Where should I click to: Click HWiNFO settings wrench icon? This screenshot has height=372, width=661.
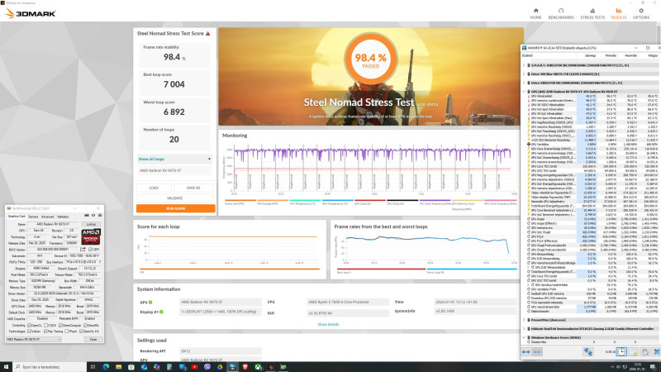tap(644, 352)
